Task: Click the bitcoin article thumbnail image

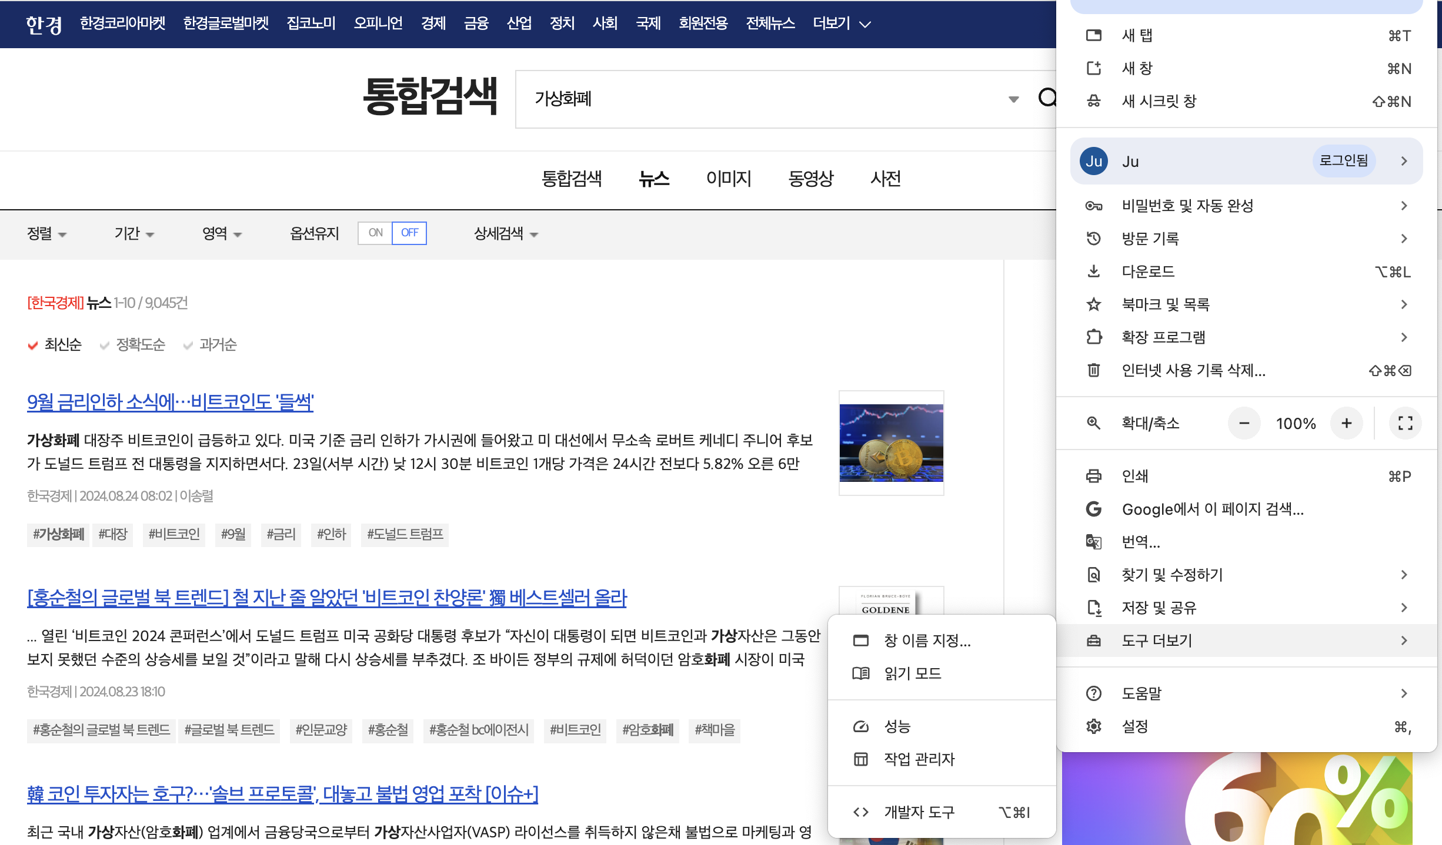Action: click(891, 443)
